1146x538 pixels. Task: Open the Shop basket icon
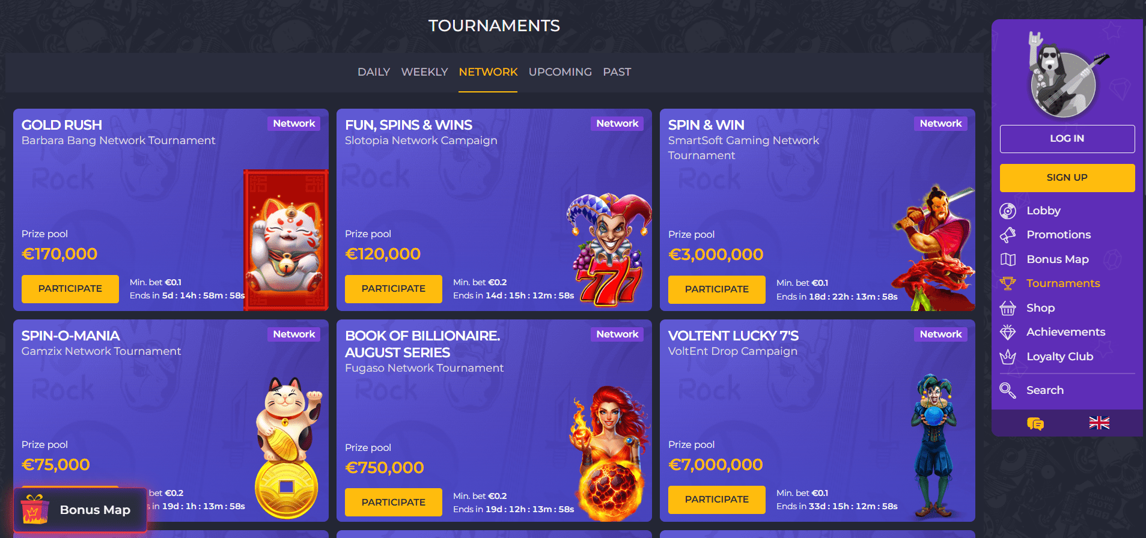1008,308
